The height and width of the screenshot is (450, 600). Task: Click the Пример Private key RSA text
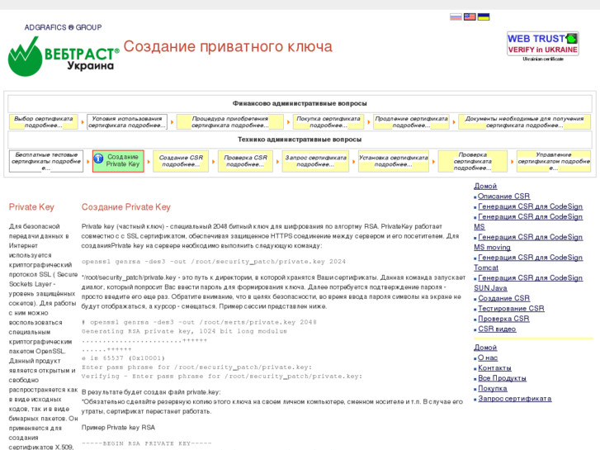118,428
